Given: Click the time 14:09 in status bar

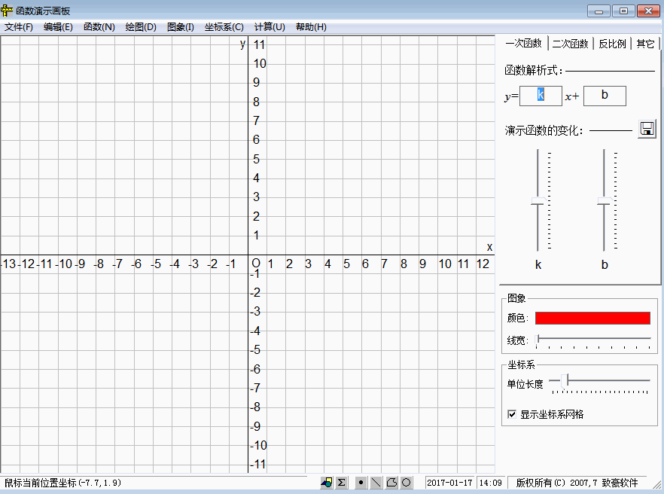Looking at the screenshot, I should (x=490, y=483).
